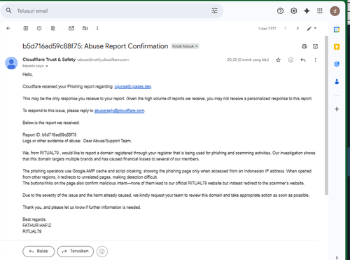350x260 pixels.
Task: Open Google Tasks side panel
Action: pos(337,64)
